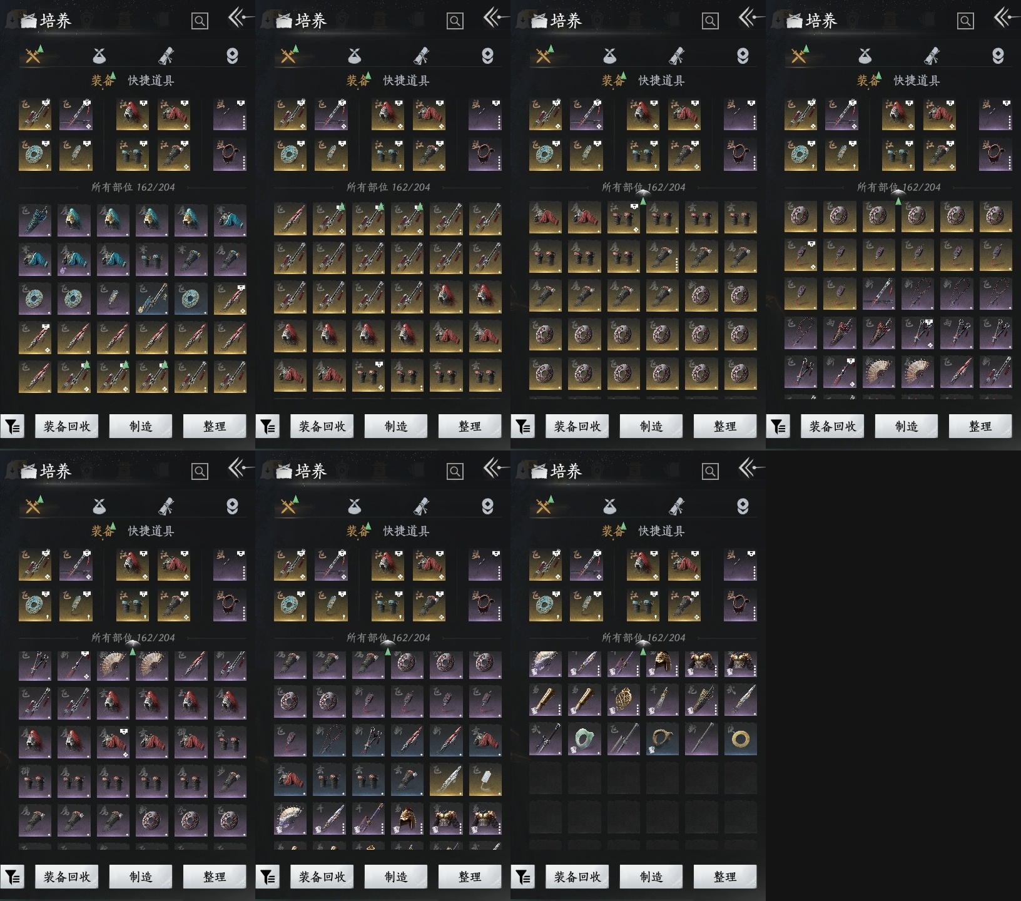This screenshot has width=1021, height=901.
Task: Click the back arrow in the second top-row panel
Action: (495, 18)
